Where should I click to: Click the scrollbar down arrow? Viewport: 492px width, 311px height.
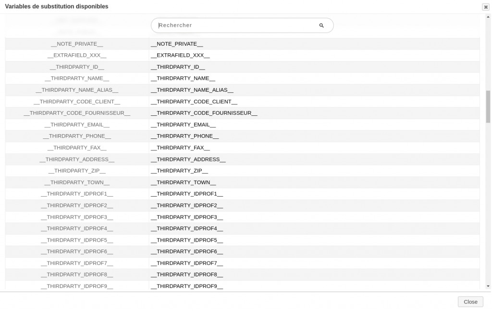488,286
